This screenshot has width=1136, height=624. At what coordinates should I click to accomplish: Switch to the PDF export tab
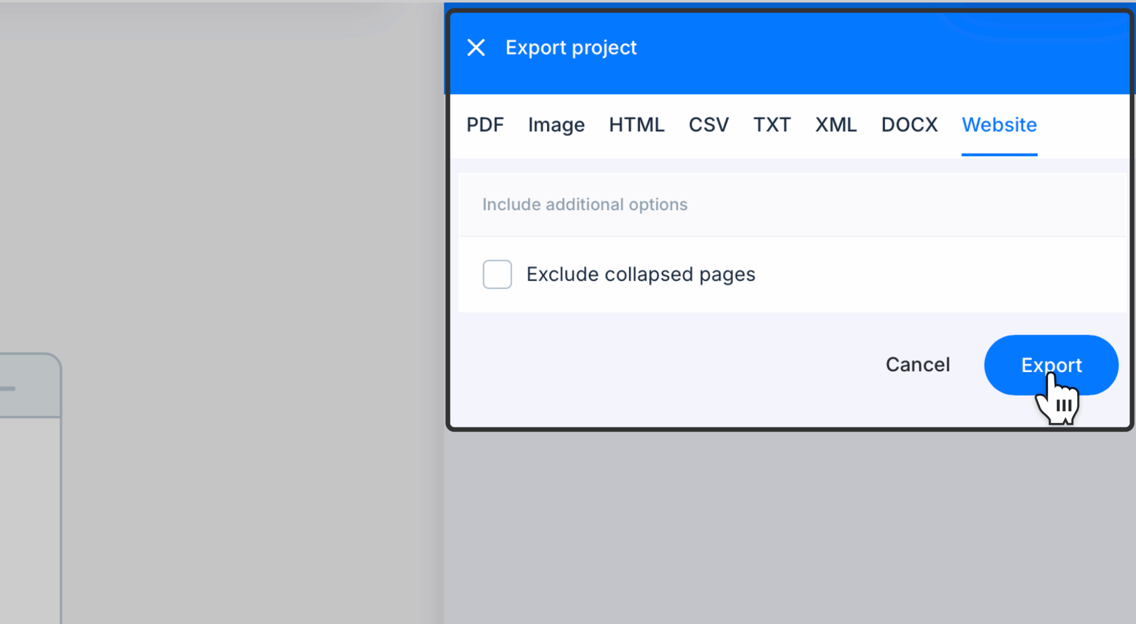[485, 125]
